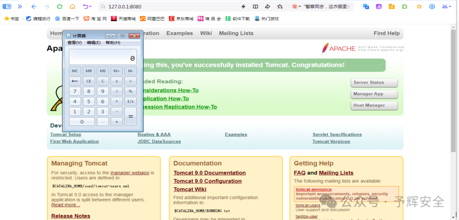Open the orange folder extension icon
This screenshot has width=459, height=220.
point(392,6)
